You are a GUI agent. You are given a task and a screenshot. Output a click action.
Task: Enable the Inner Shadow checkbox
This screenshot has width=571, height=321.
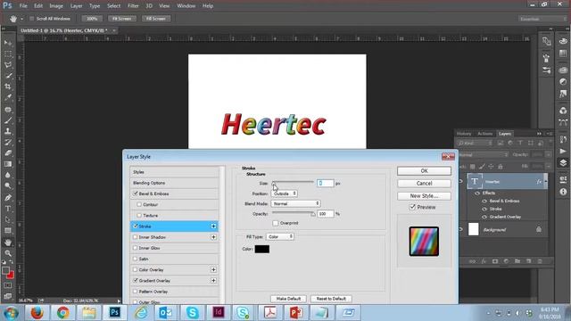coord(136,237)
